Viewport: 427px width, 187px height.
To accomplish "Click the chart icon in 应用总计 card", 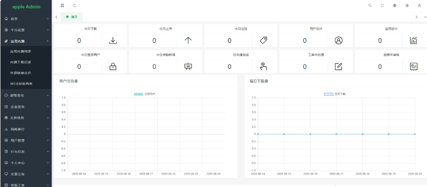I will (413, 41).
